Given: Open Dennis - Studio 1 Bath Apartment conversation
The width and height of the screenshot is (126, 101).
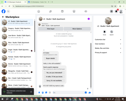Looking at the screenshot, I should [17, 65].
